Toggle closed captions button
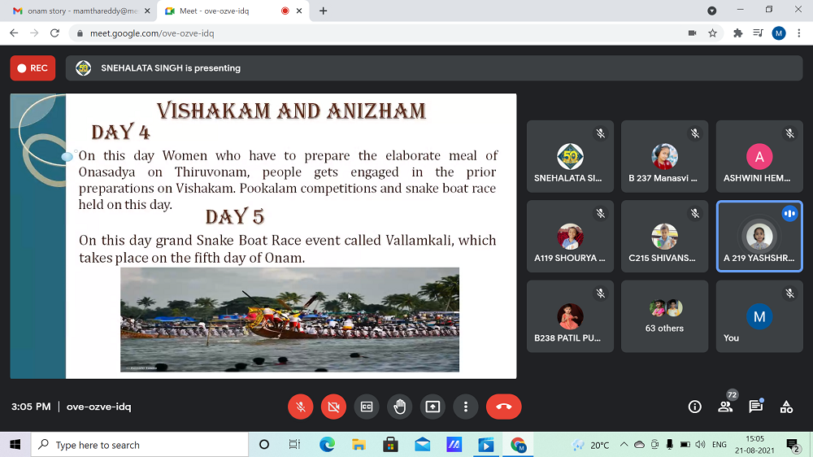813x457 pixels. click(367, 407)
